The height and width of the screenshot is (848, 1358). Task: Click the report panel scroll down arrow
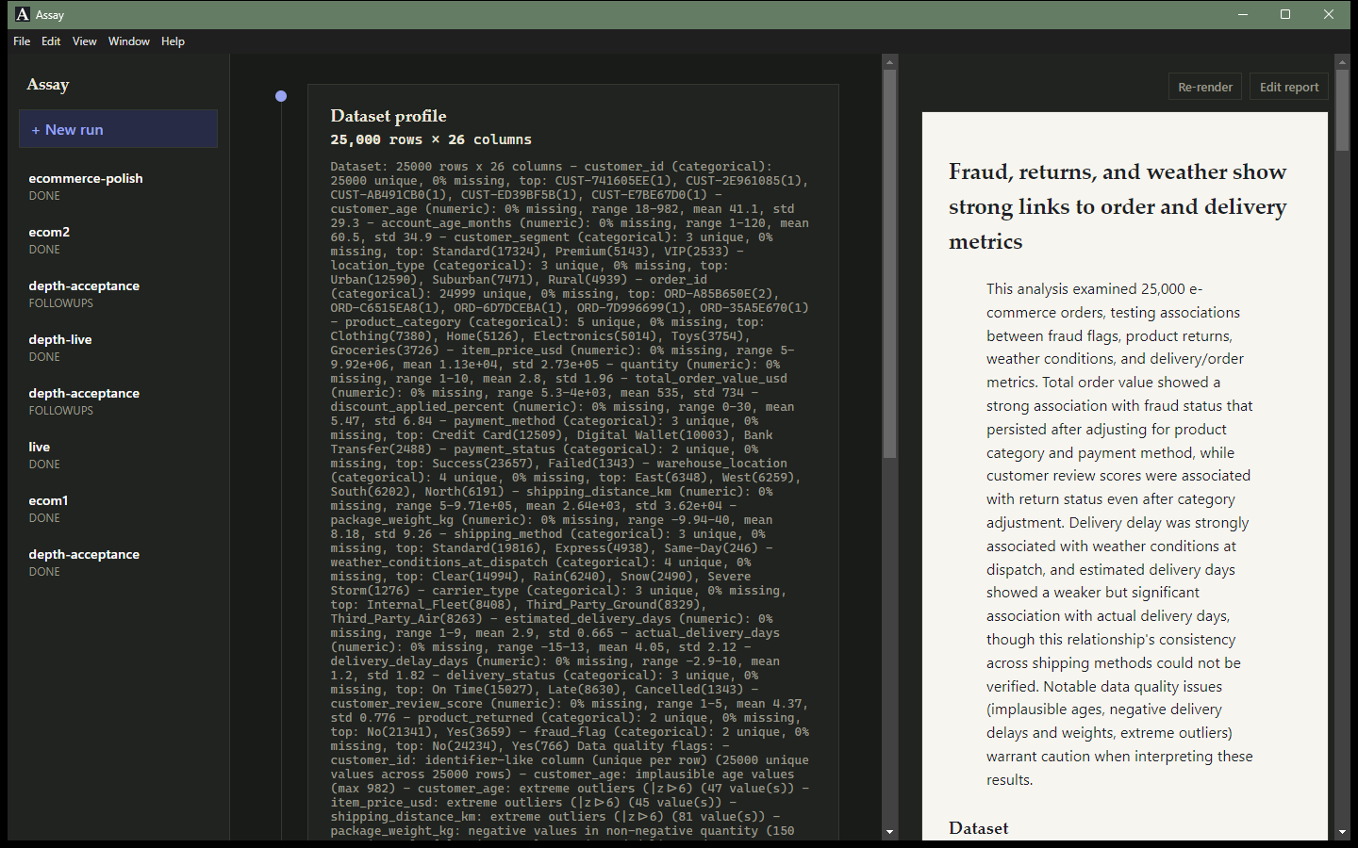pyautogui.click(x=1343, y=832)
